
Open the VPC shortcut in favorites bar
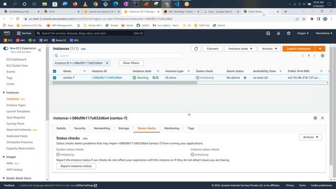pyautogui.click(x=44, y=40)
